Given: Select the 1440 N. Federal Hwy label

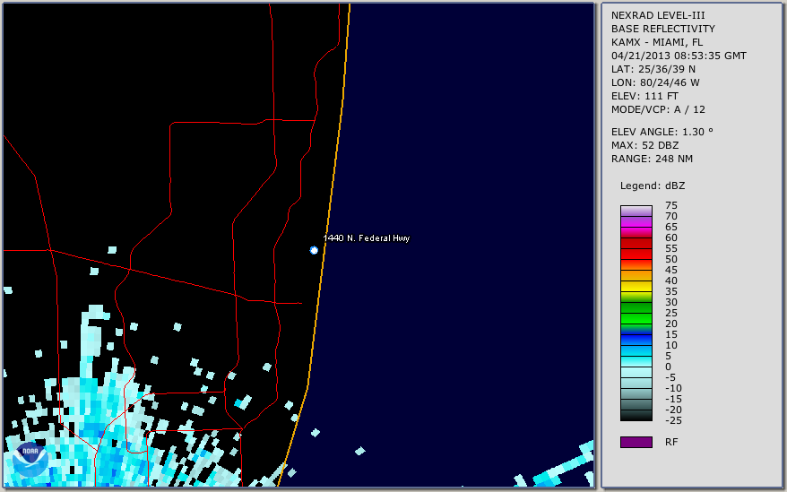Looking at the screenshot, I should coord(367,238).
